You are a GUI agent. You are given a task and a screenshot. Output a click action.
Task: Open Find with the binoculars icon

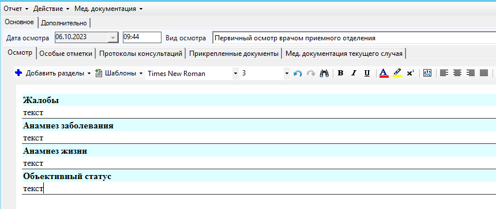[324, 74]
